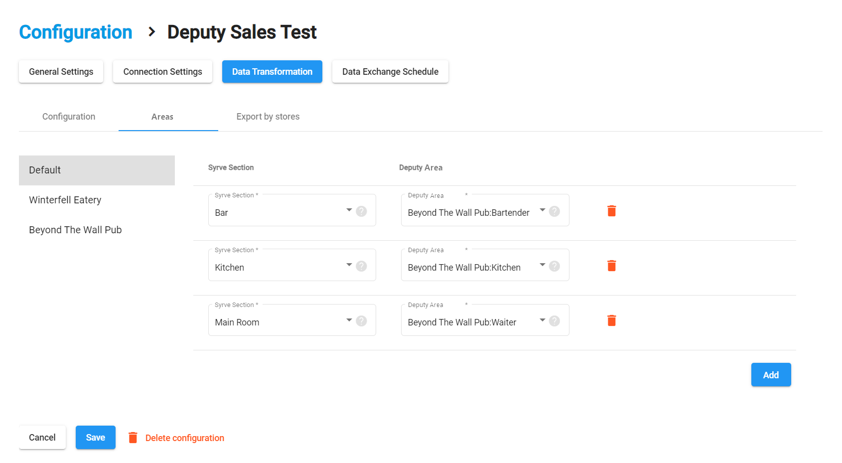The width and height of the screenshot is (842, 463).
Task: Show help for Waiter Deputy Area field
Action: point(555,321)
